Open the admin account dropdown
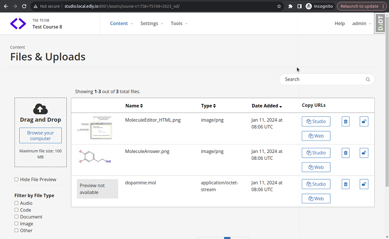This screenshot has height=239, width=389. pos(362,23)
